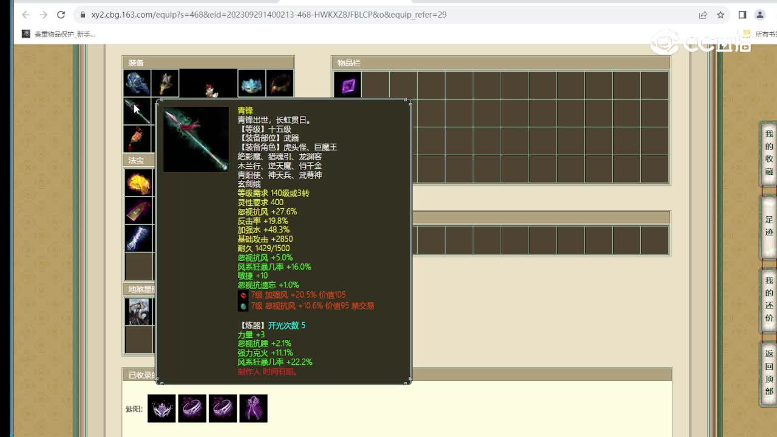This screenshot has width=777, height=437.
Task: Click the 青锋 item name text
Action: [245, 111]
